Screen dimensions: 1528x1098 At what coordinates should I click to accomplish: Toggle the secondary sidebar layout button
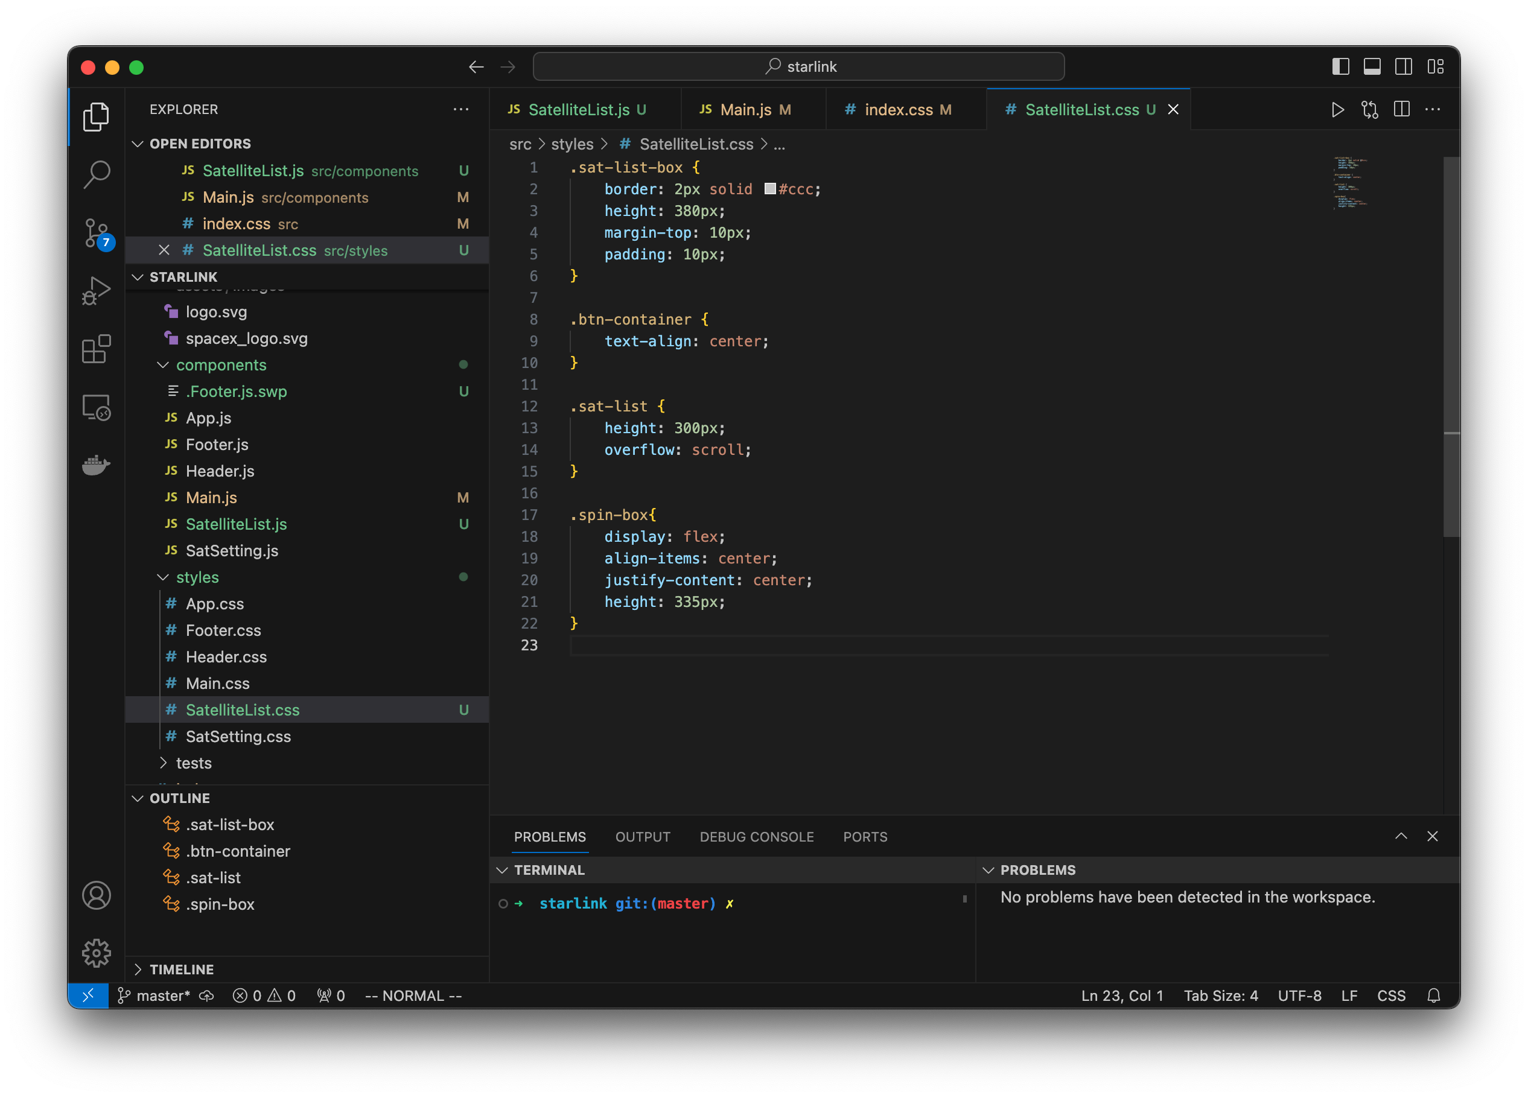1403,67
